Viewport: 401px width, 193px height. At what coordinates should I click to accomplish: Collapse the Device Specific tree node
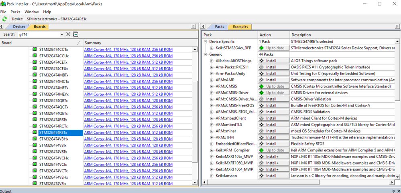pos(206,42)
